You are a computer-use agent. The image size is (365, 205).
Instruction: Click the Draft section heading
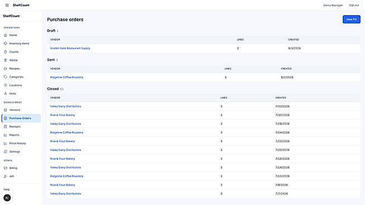pos(51,31)
